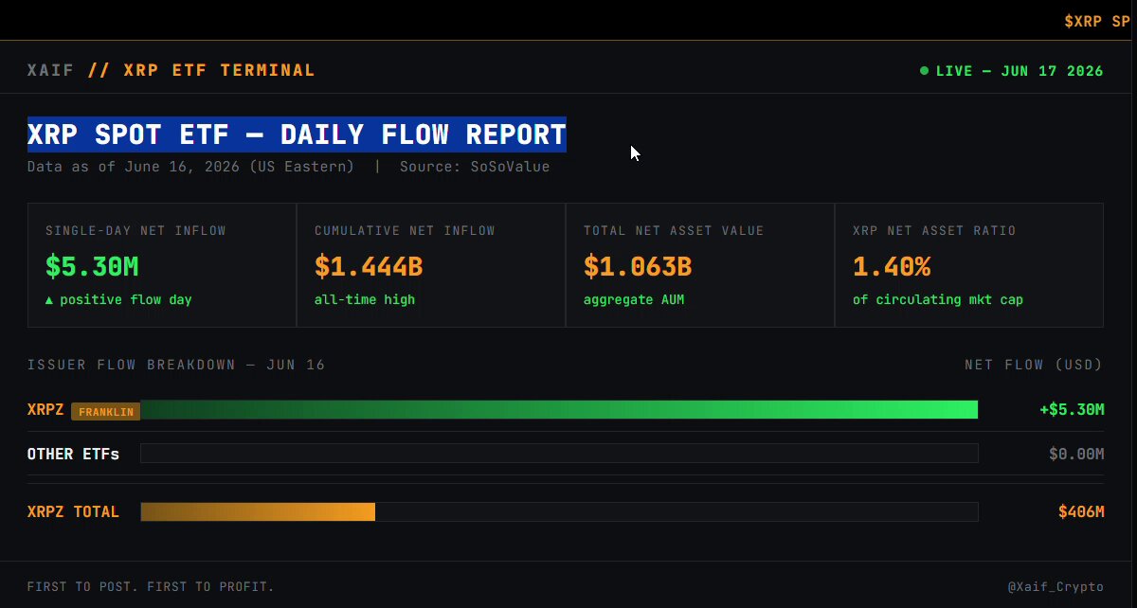Click the $5.30M single-day inflow value
This screenshot has width=1137, height=608.
click(x=92, y=267)
